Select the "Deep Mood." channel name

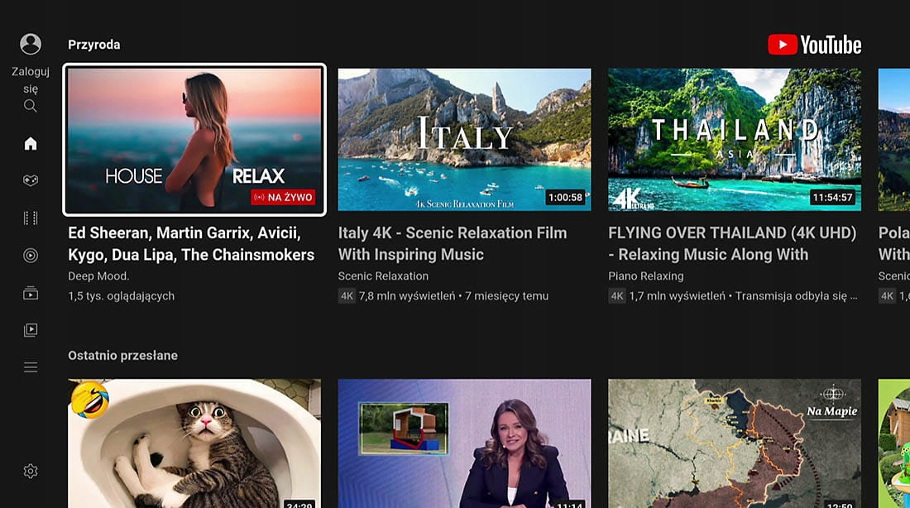point(98,276)
